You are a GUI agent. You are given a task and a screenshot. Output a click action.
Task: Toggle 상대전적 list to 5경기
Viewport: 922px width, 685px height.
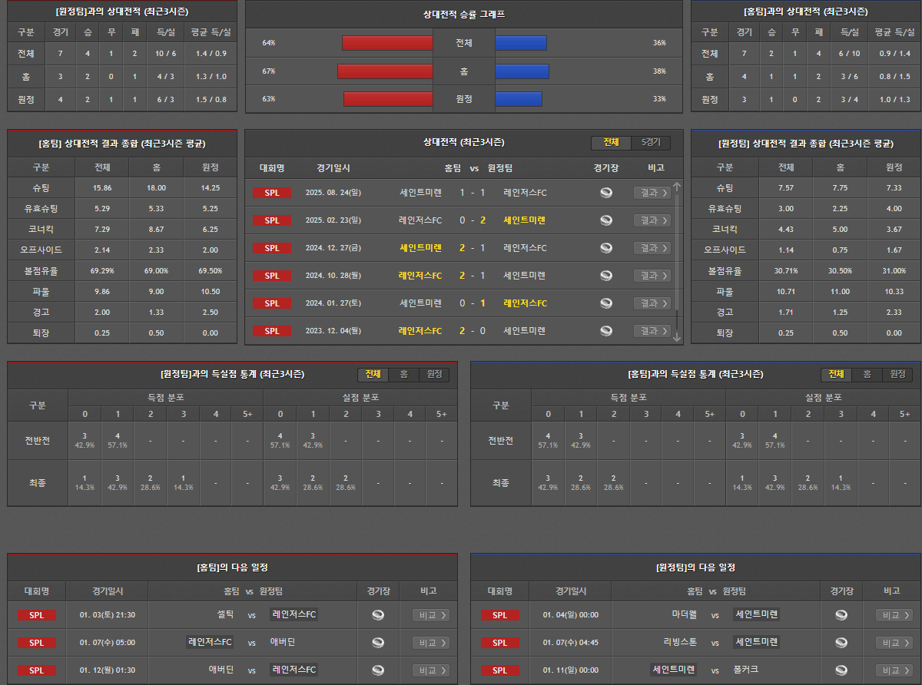coord(650,143)
